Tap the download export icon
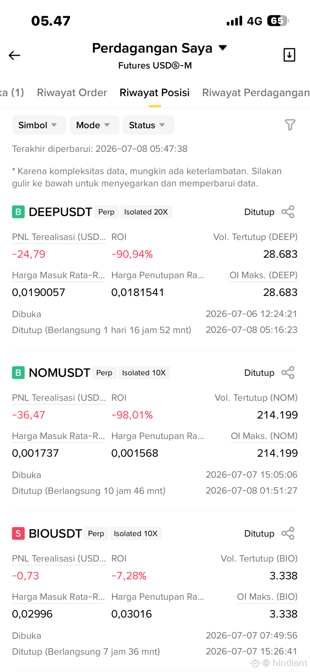Screen dimensions: 310x672 pyautogui.click(x=289, y=55)
